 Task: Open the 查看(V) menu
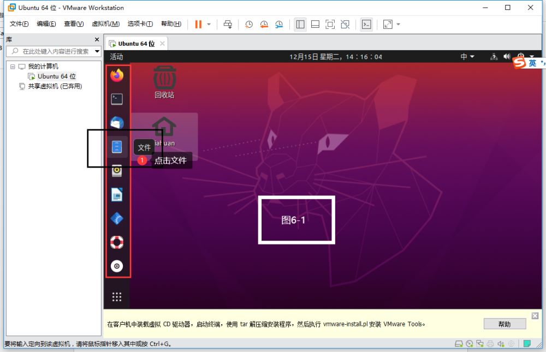pos(74,23)
